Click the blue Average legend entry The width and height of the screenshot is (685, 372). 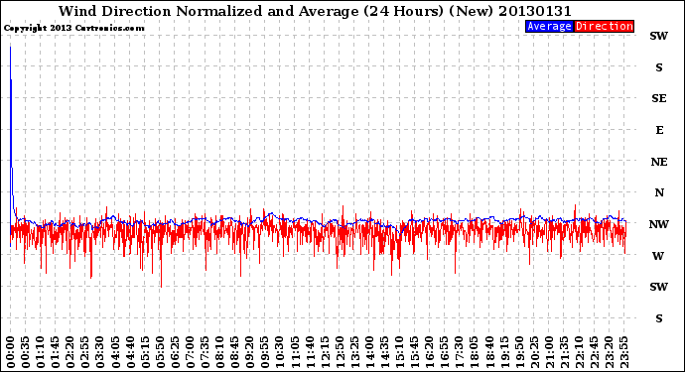click(549, 26)
